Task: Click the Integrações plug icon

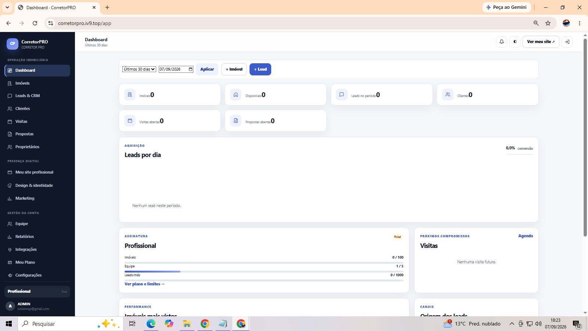Action: (10, 249)
